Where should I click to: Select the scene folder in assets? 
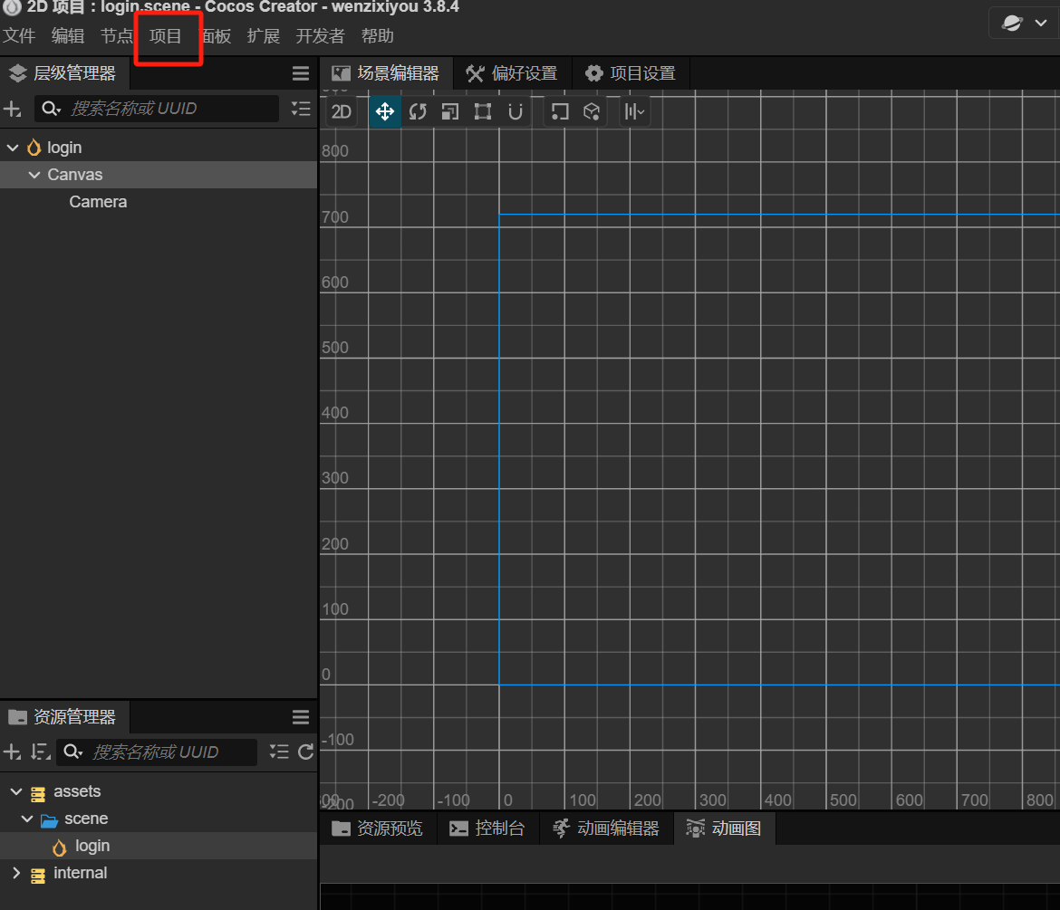[159, 819]
